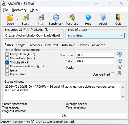The height and width of the screenshot is (125, 129).
Task: Enable All caps latin (A - Z)
Action: tap(7, 54)
